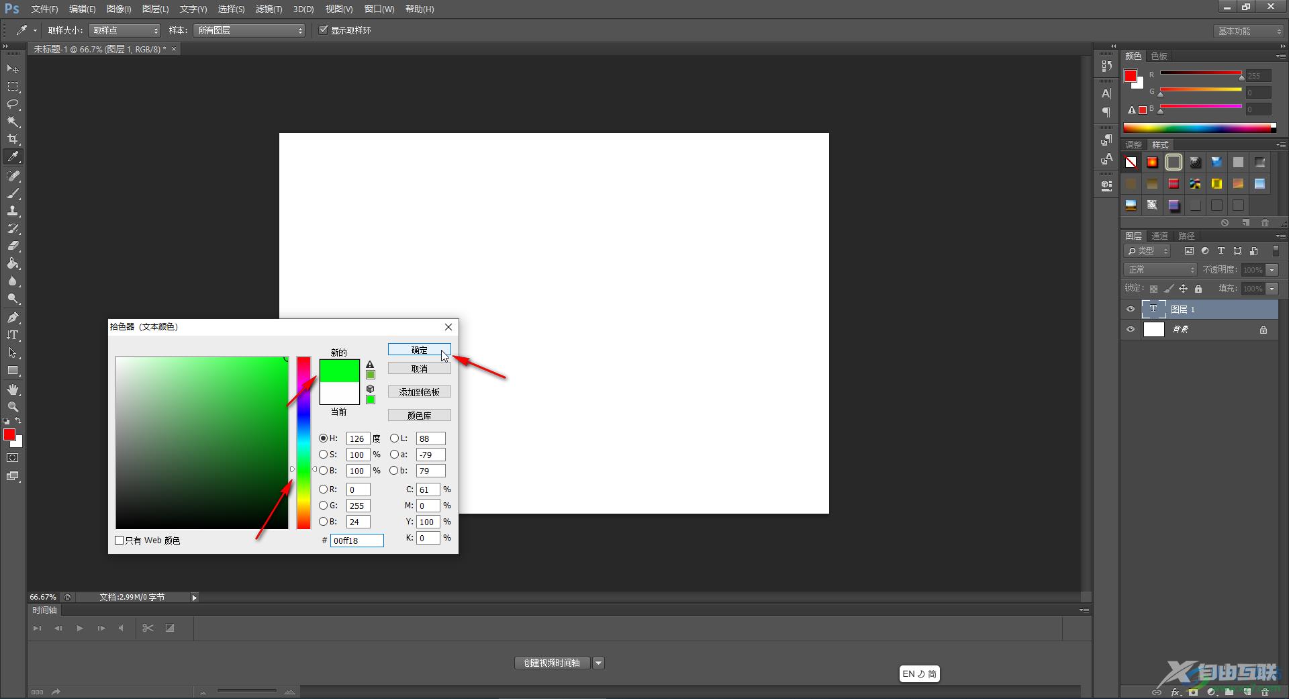Open the 填充 dropdown arrow
The image size is (1289, 699).
1272,289
